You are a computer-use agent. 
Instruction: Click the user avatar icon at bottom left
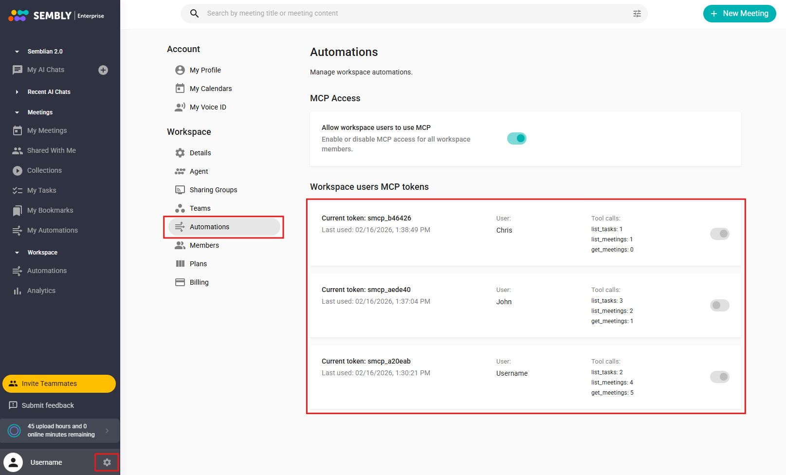click(14, 462)
